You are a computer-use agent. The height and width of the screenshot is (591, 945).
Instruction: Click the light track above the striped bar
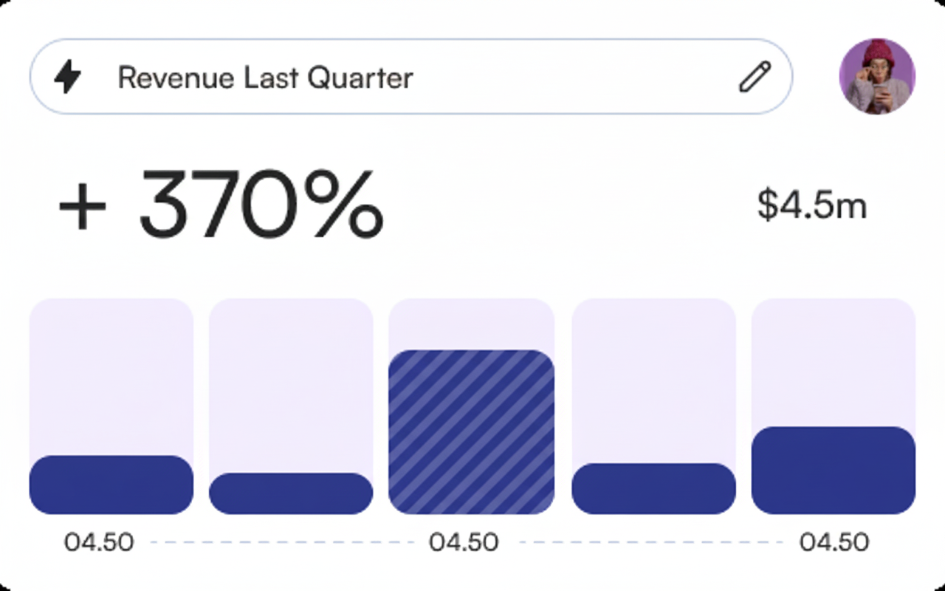pos(471,323)
